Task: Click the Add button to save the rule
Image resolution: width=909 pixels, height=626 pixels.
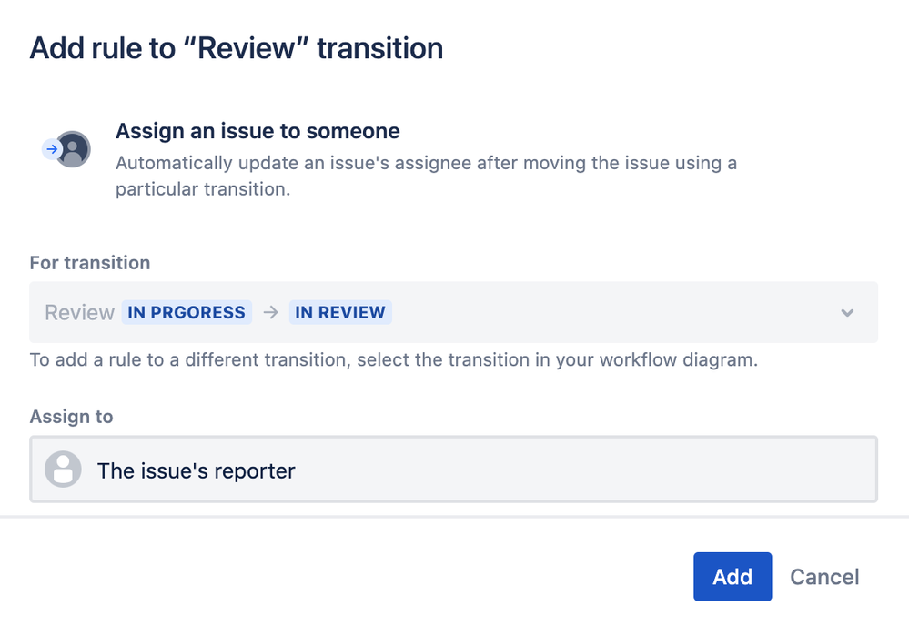Action: [x=732, y=576]
